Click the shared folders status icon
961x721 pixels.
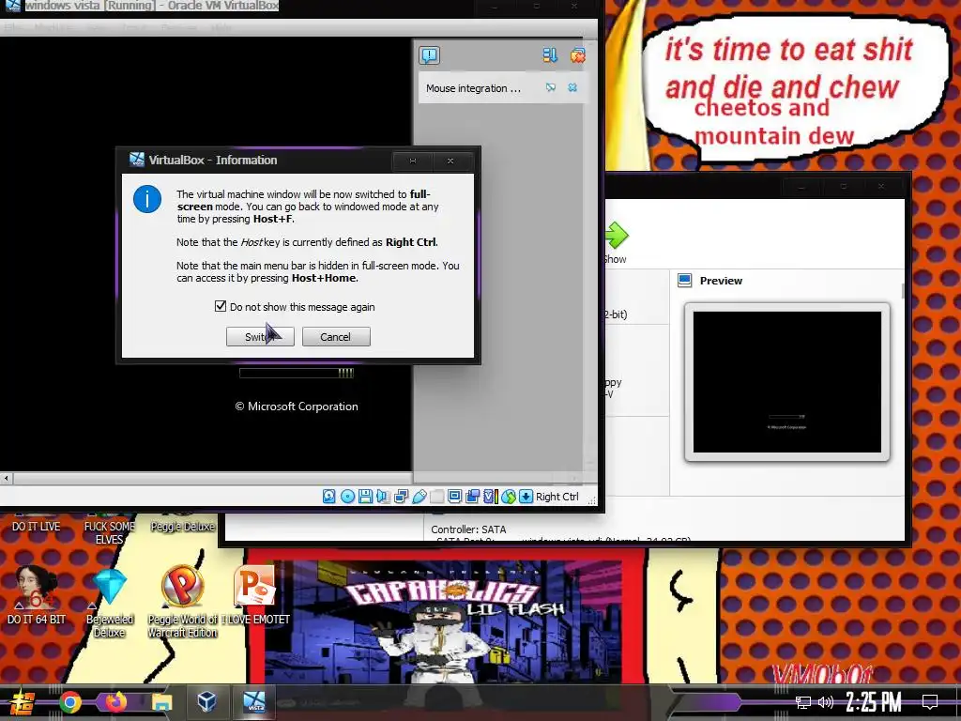coord(436,497)
